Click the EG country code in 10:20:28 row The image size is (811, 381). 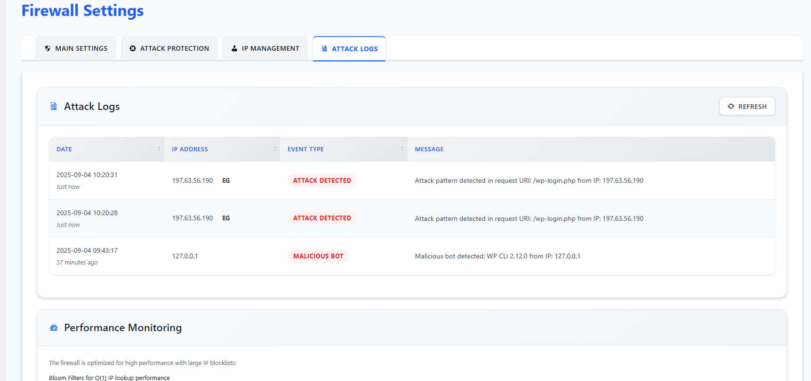(x=226, y=218)
